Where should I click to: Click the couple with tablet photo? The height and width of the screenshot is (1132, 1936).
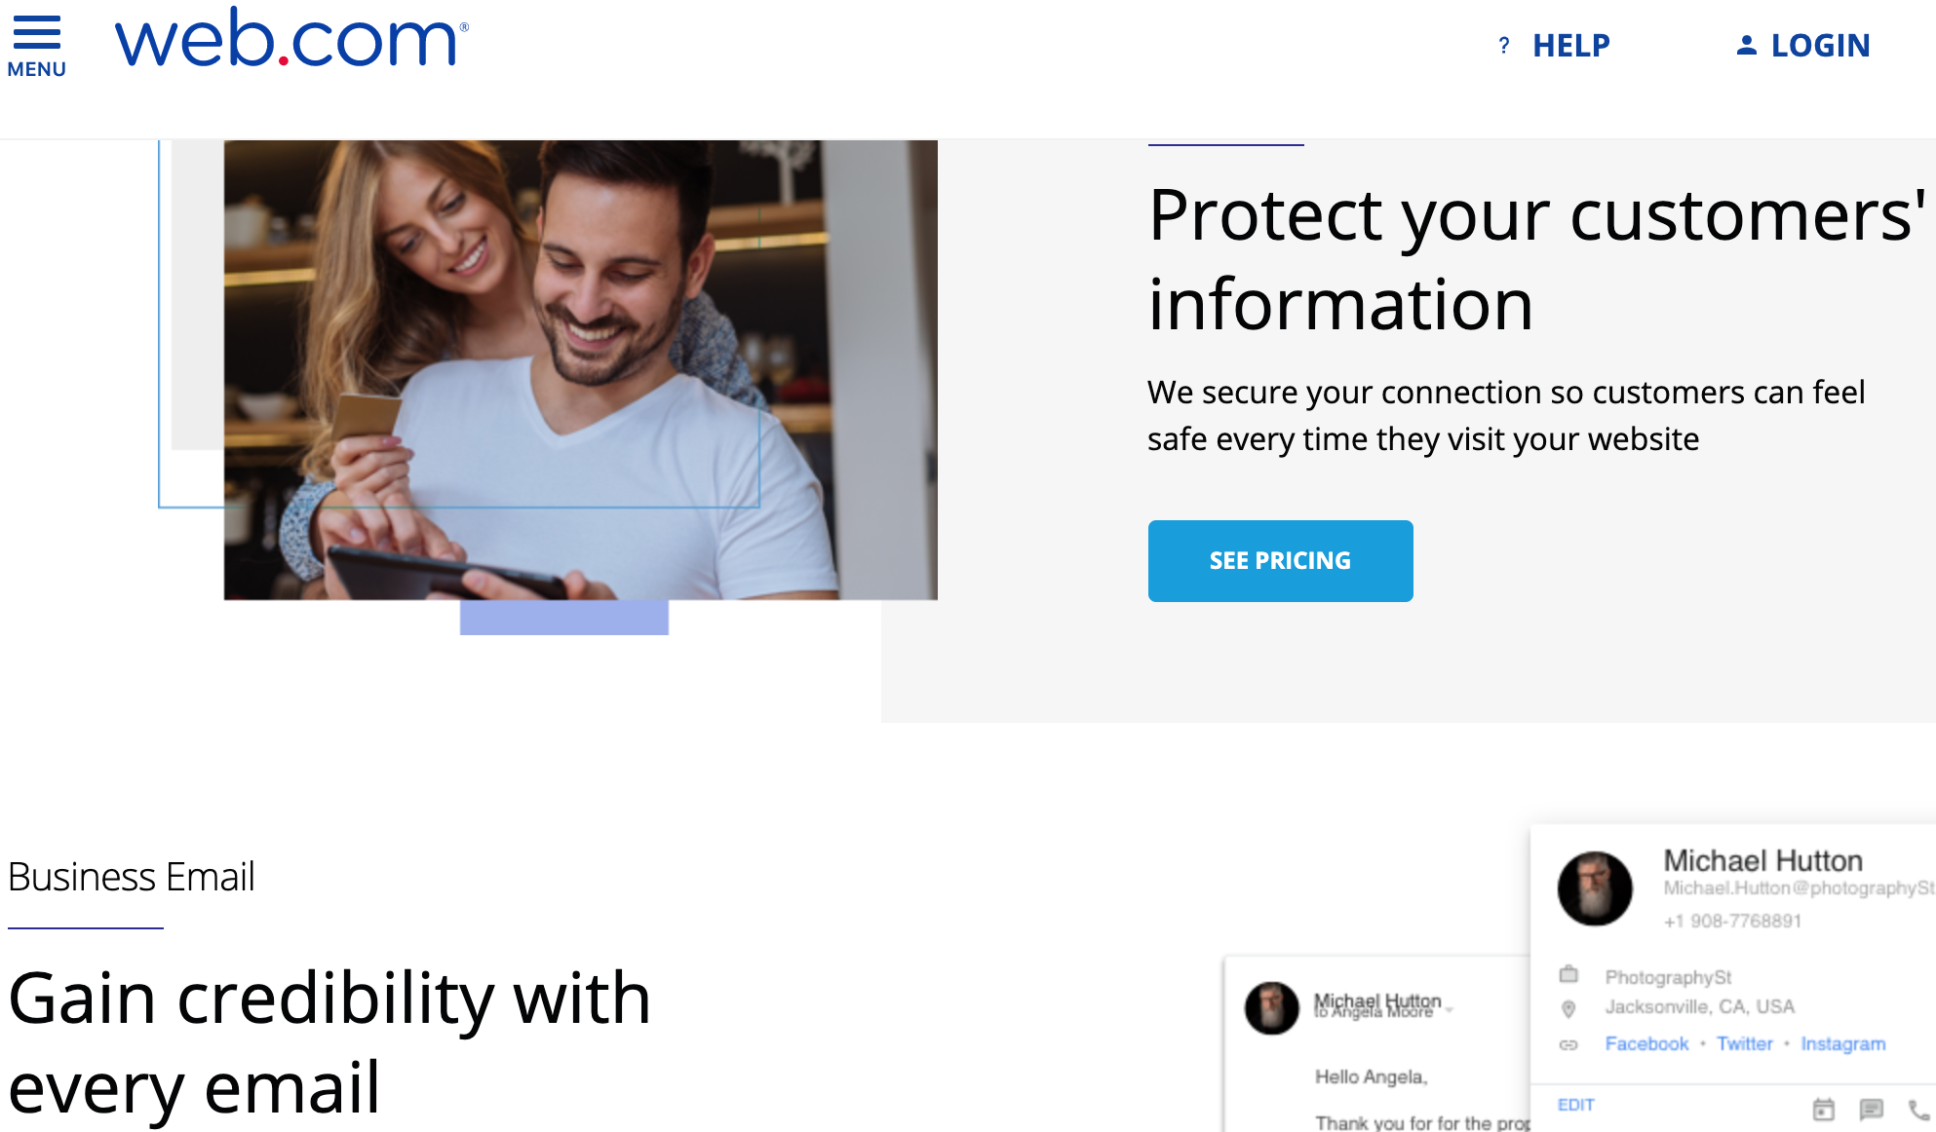point(580,369)
